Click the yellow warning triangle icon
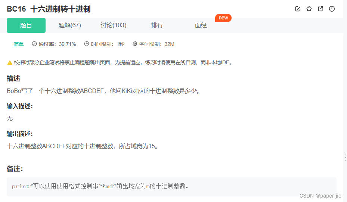 coord(10,63)
